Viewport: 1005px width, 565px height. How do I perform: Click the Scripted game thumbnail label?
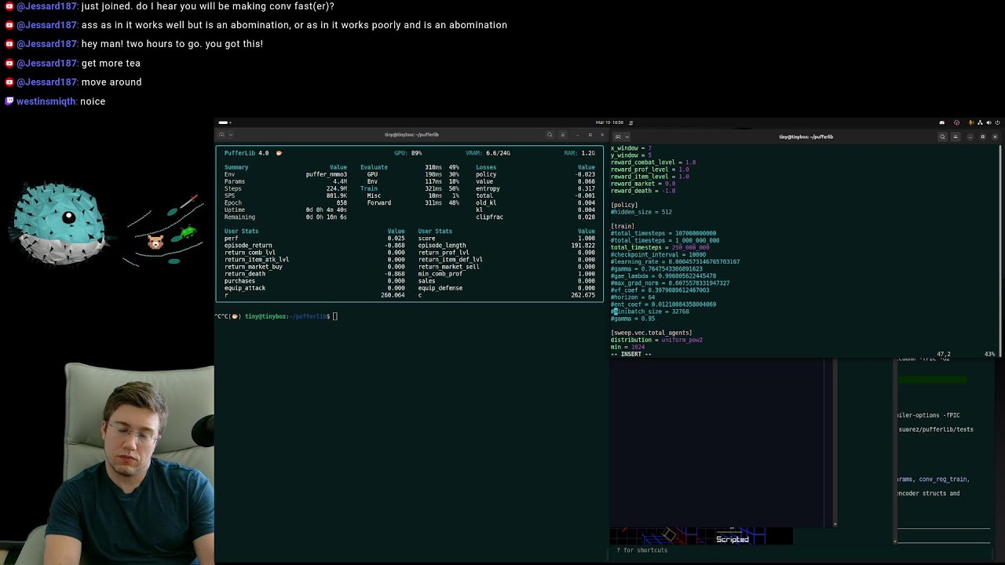[x=733, y=539]
